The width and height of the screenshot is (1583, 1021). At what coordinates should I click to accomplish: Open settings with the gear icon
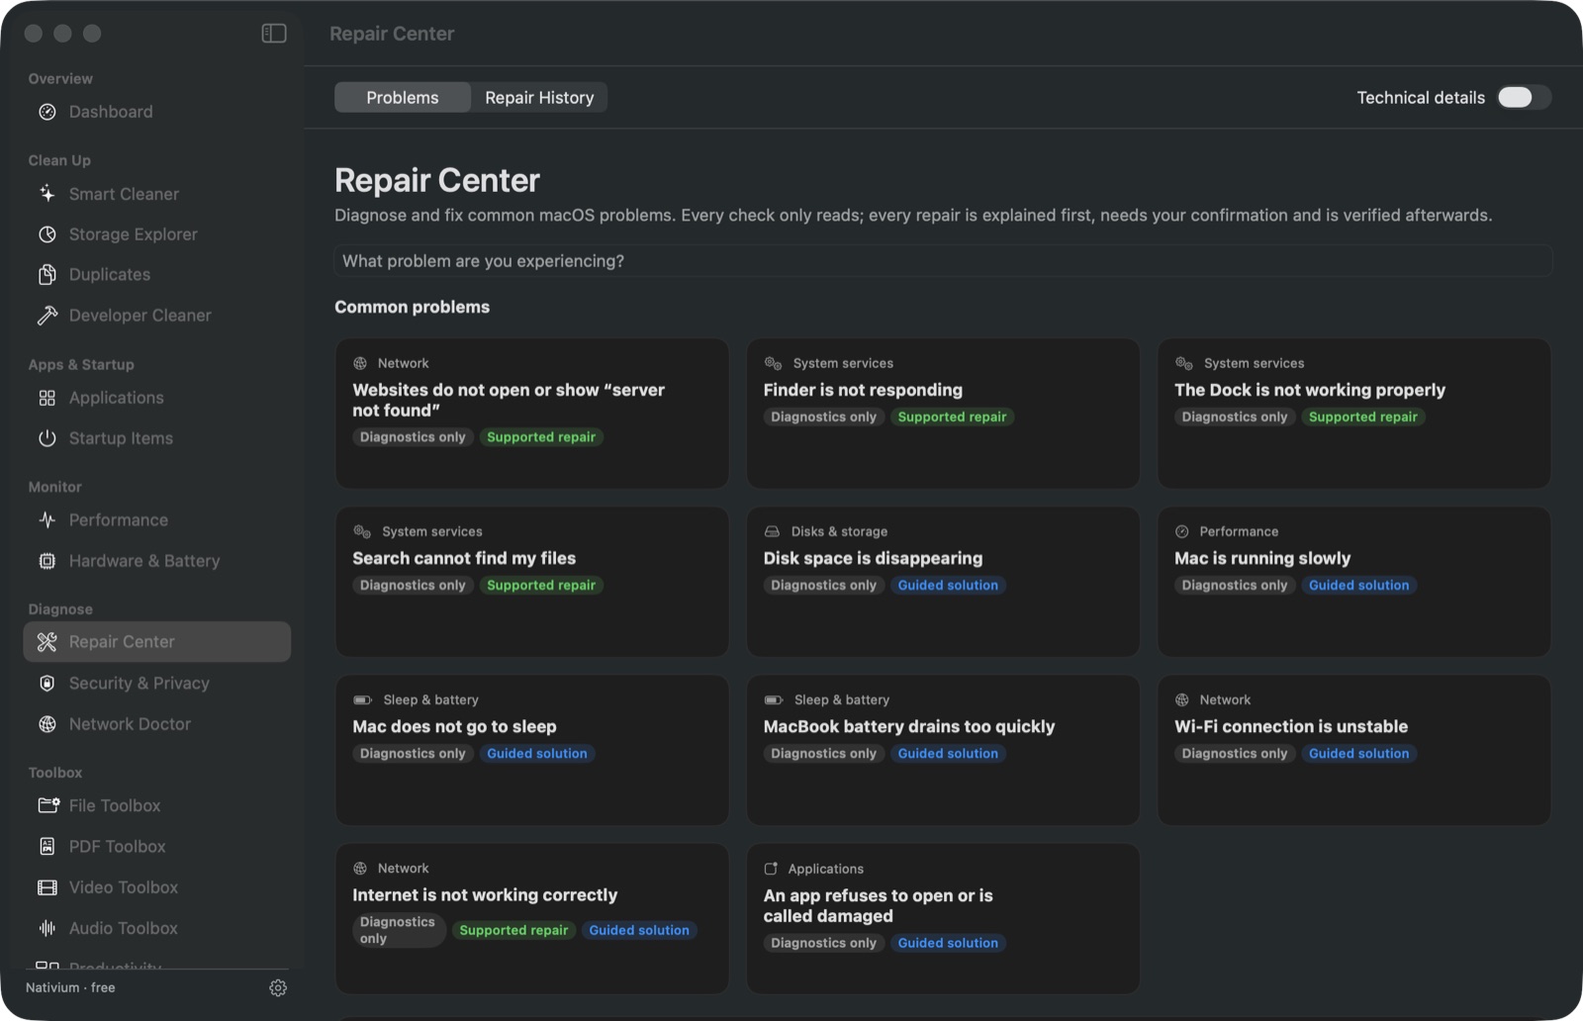coord(278,987)
